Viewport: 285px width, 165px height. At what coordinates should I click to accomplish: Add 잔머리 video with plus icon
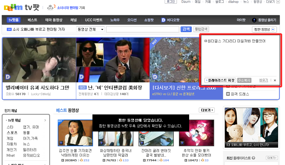pos(142,143)
